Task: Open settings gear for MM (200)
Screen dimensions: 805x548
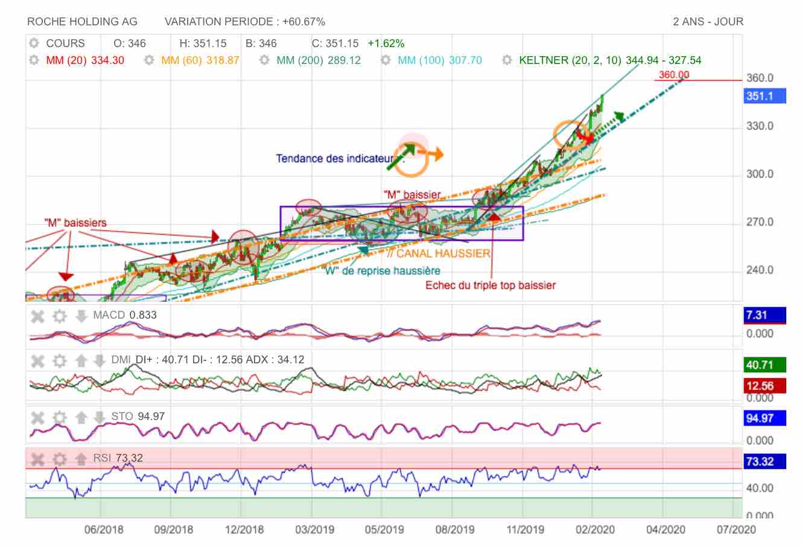Action: click(x=264, y=60)
